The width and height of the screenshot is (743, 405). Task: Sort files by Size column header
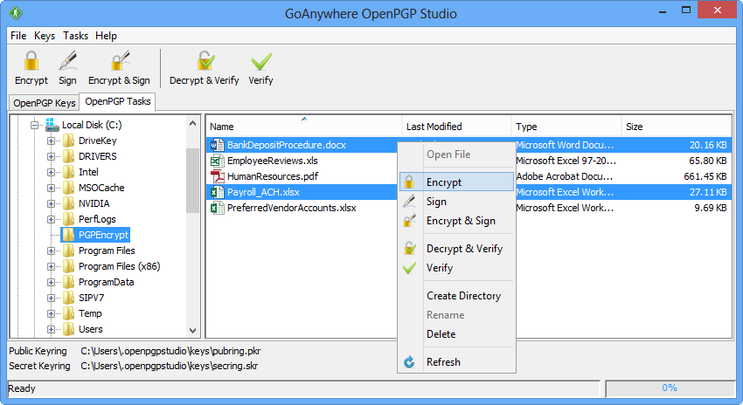pyautogui.click(x=635, y=127)
